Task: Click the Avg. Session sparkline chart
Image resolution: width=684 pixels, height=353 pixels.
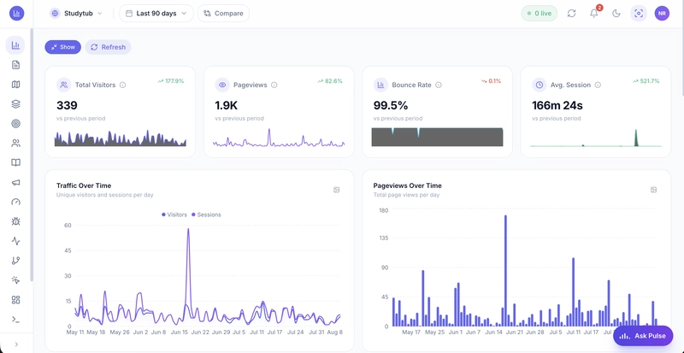Action: pyautogui.click(x=596, y=138)
